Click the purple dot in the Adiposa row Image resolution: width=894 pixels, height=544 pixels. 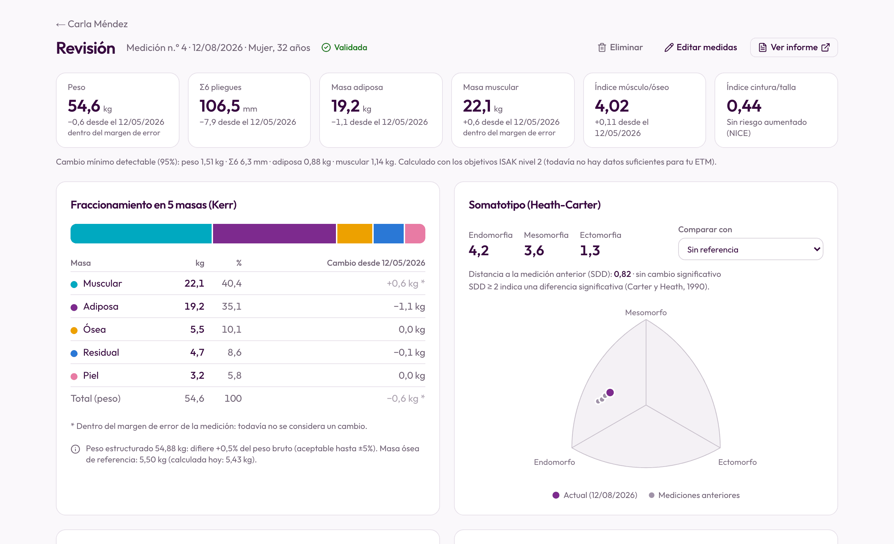[x=74, y=308]
